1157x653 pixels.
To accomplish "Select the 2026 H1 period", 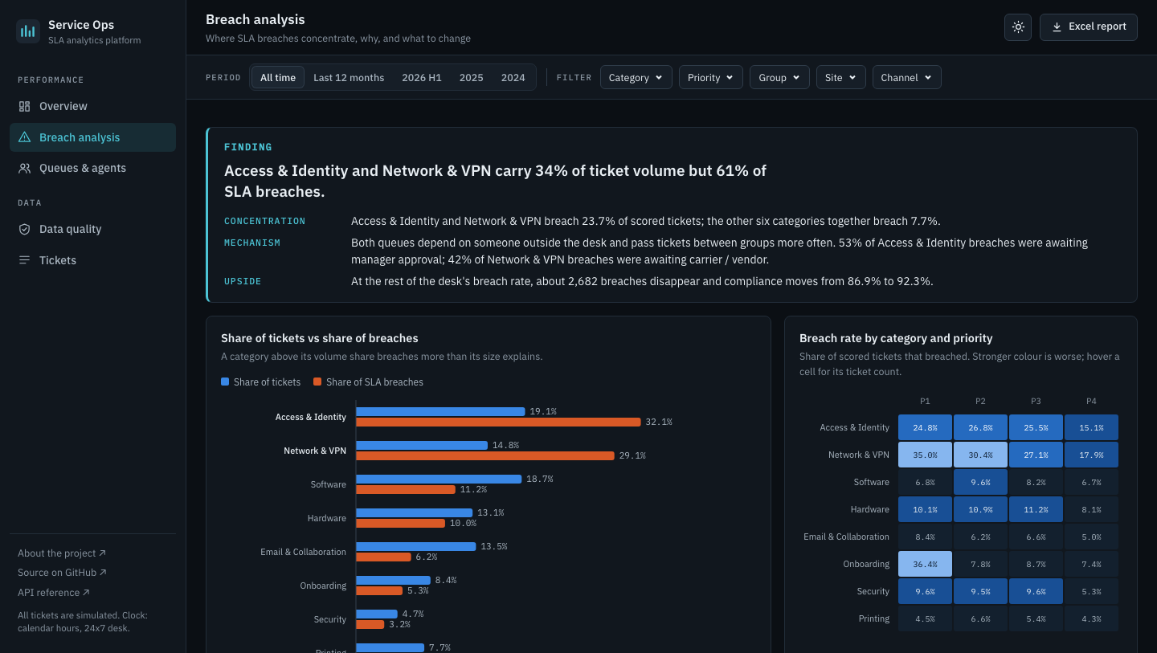I will pos(422,77).
